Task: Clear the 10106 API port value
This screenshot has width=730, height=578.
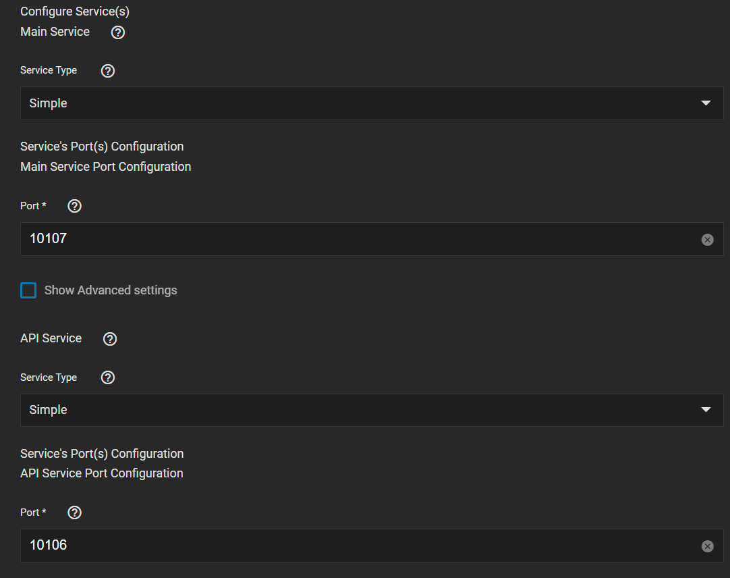Action: 707,546
